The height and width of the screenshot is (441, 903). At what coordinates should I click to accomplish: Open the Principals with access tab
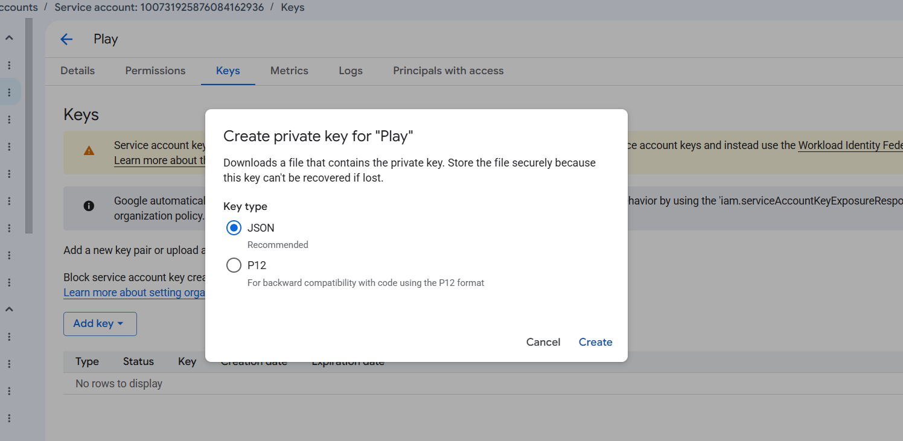(x=448, y=71)
